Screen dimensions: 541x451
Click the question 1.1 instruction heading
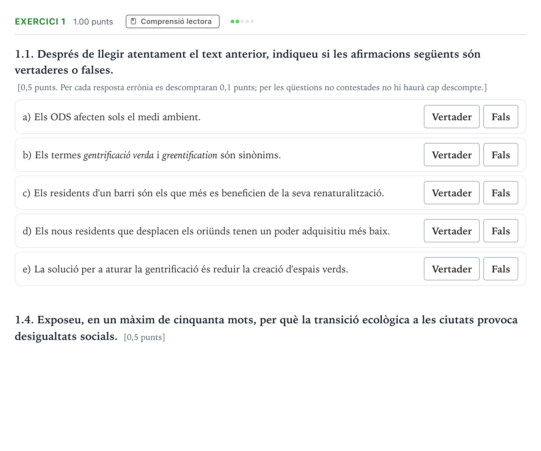tap(248, 62)
